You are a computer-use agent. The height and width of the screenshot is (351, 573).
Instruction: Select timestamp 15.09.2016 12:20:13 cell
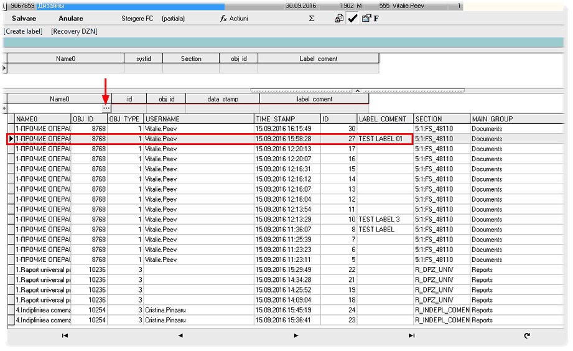[287, 149]
